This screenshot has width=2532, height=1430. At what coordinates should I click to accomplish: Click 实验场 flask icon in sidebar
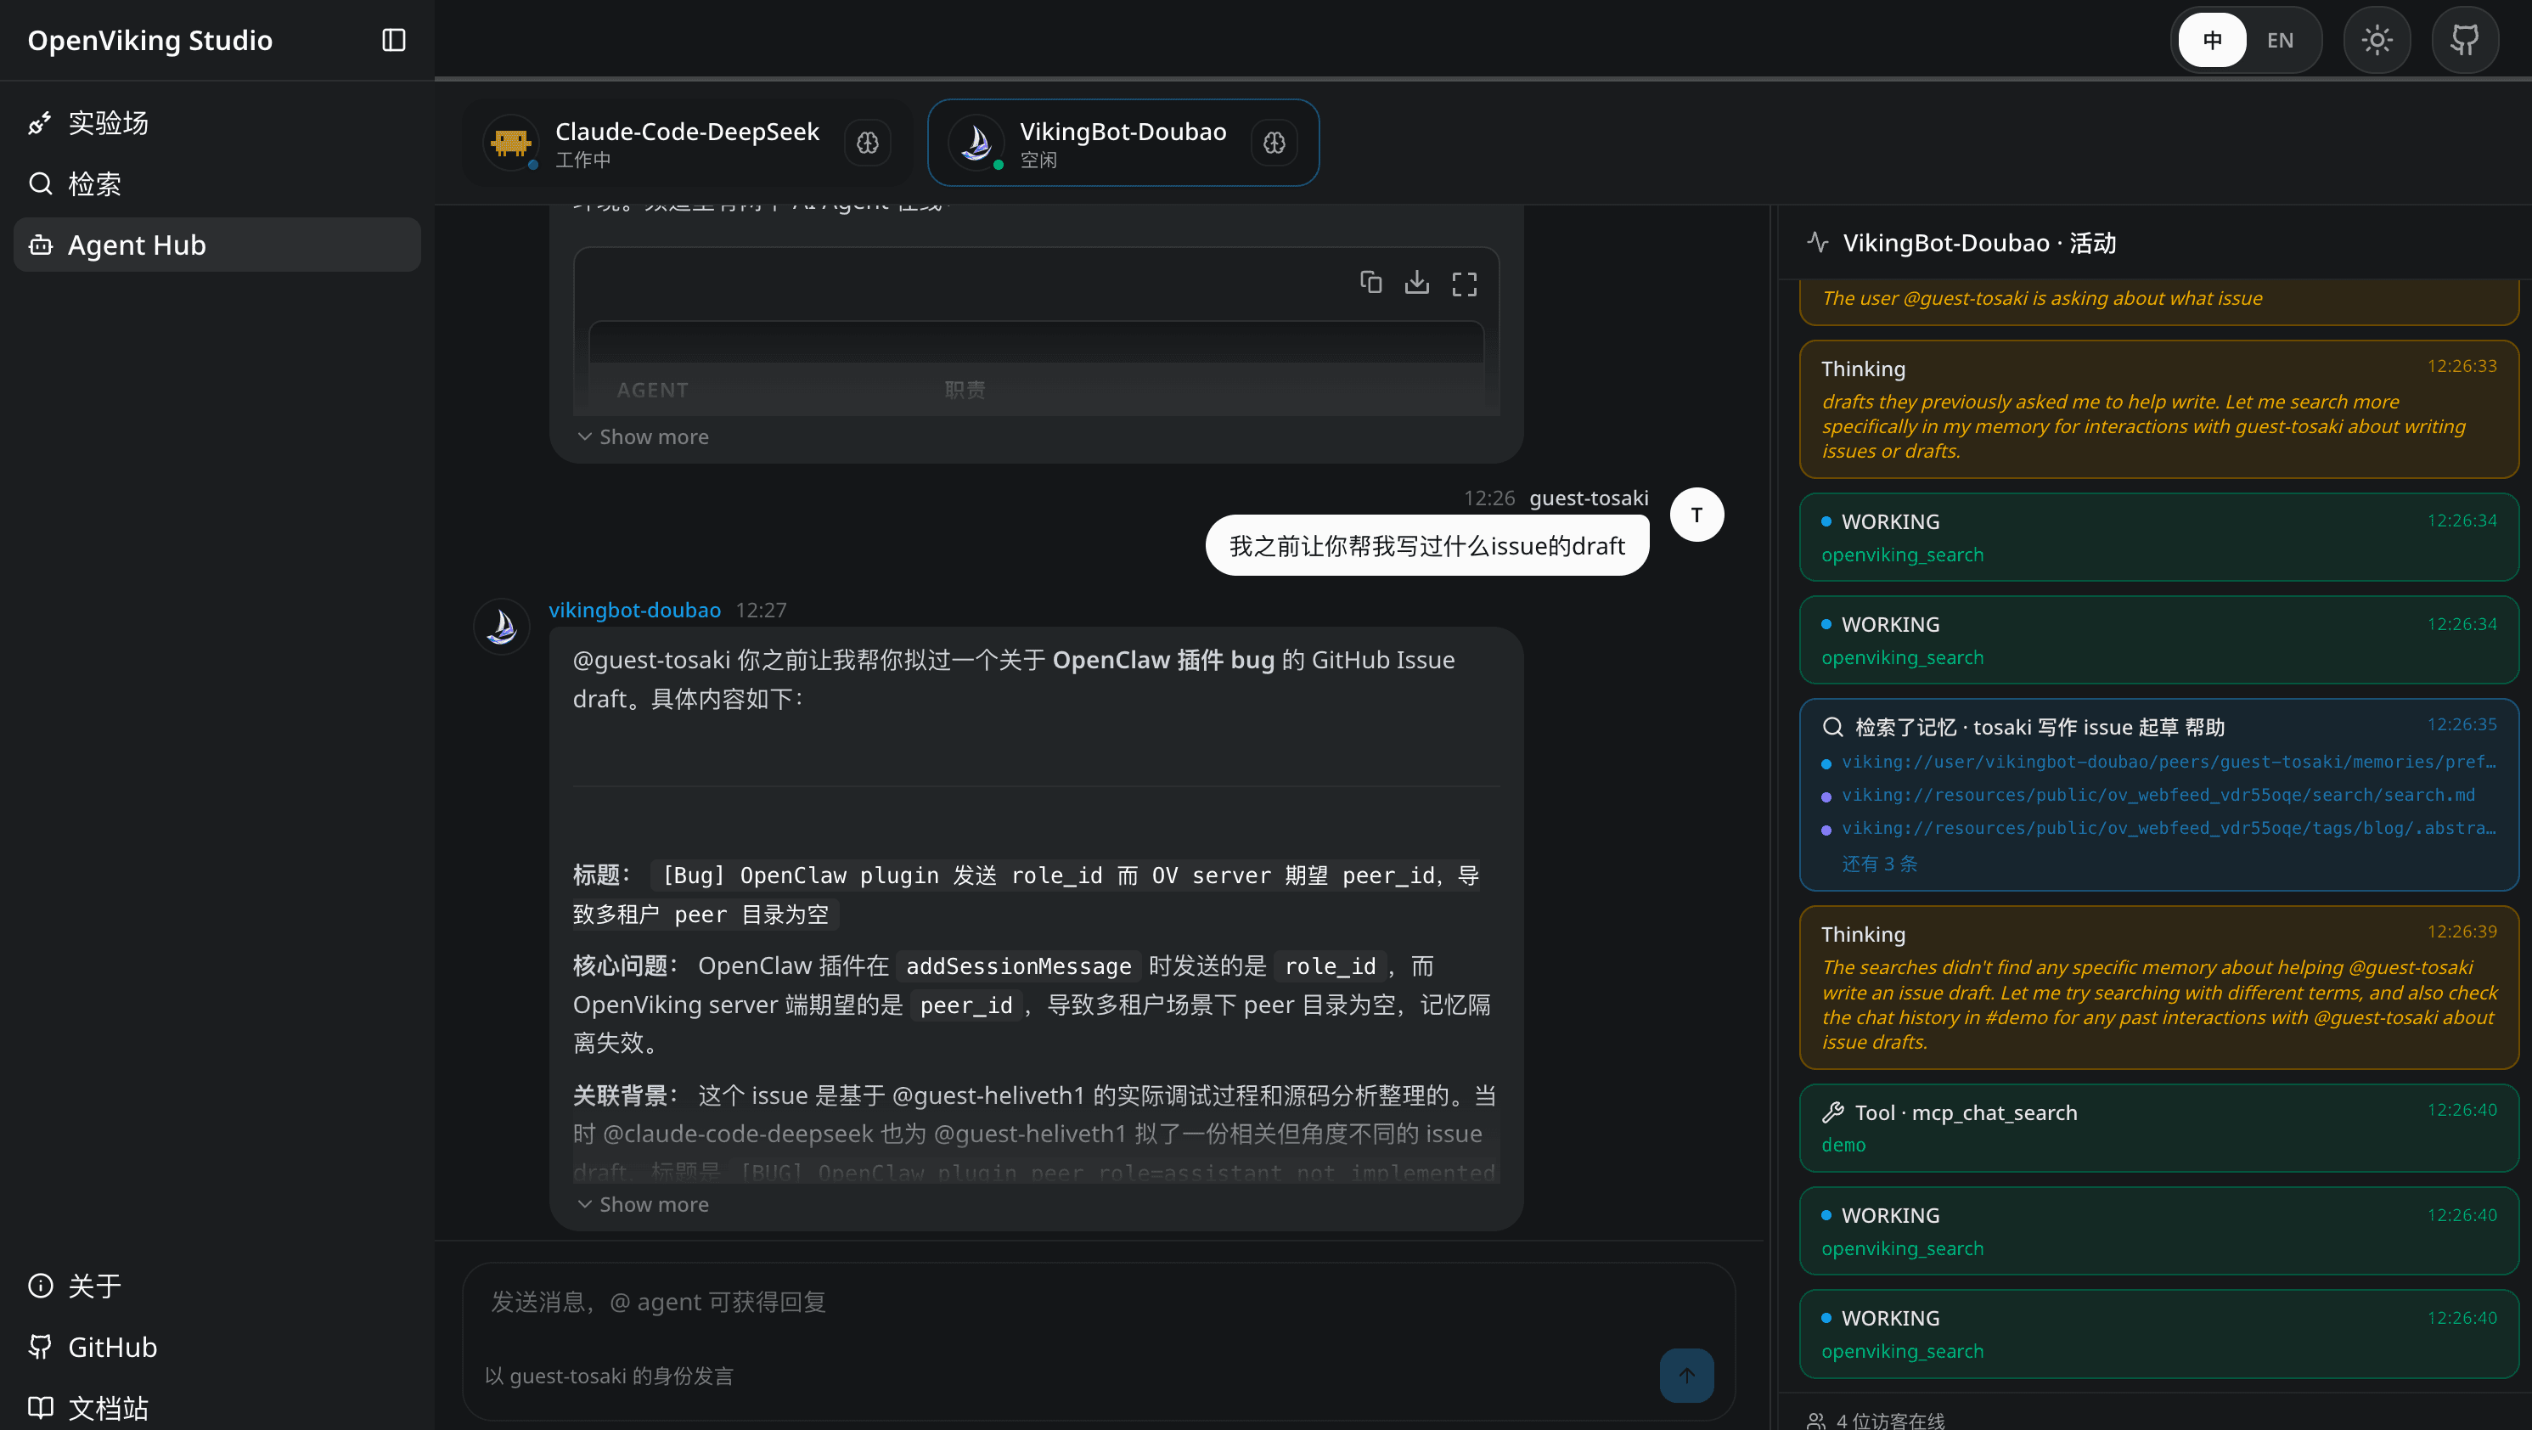(40, 123)
